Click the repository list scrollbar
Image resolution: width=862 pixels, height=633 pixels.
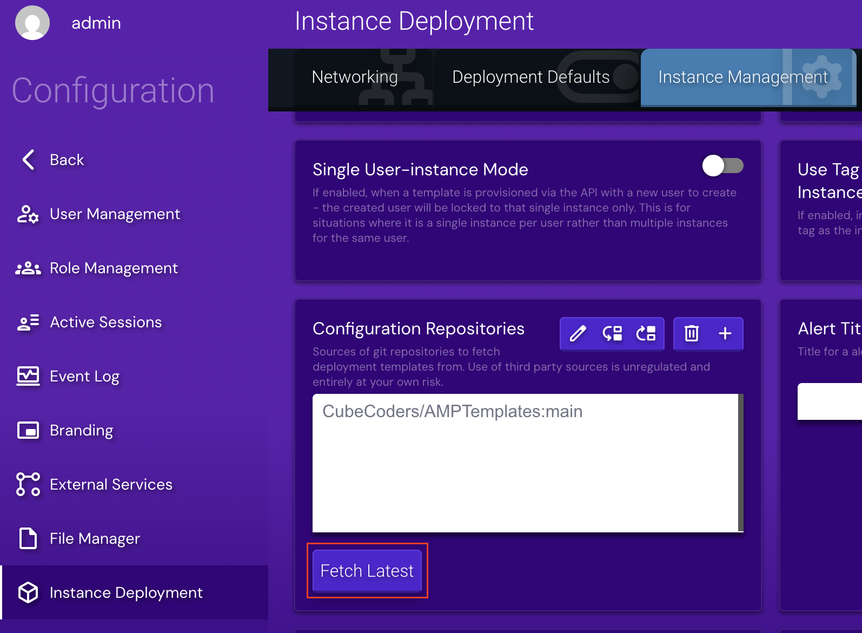tap(740, 463)
